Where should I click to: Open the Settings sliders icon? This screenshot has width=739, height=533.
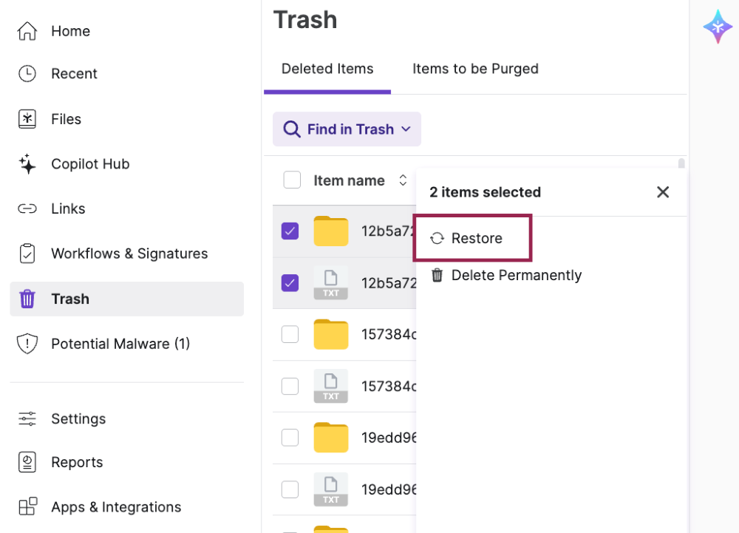[x=27, y=418]
